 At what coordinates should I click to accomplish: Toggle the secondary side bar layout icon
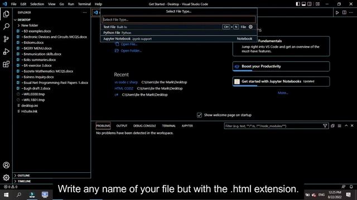coord(310,4)
